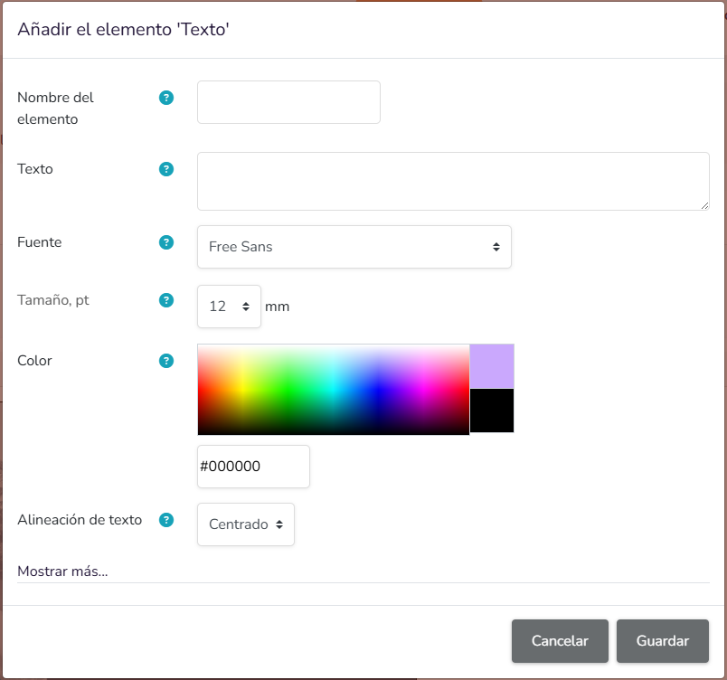Show help for Color field
This screenshot has height=680, width=727.
[166, 361]
